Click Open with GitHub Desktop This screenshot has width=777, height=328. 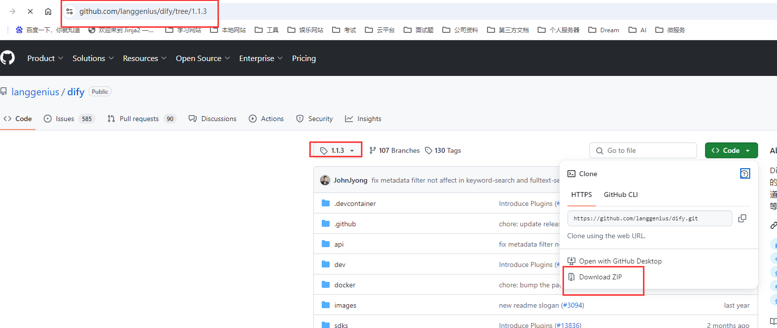pyautogui.click(x=615, y=261)
